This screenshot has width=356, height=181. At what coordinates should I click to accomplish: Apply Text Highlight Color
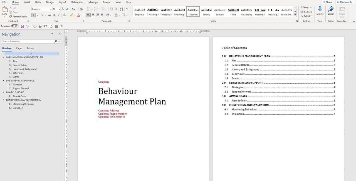(71, 15)
